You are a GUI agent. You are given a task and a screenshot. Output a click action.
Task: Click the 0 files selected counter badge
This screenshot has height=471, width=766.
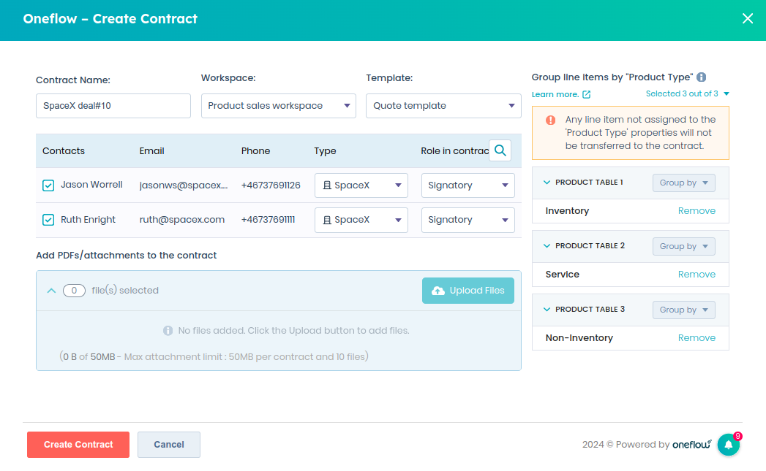(74, 291)
